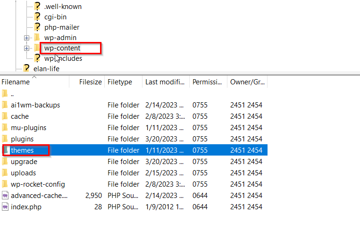Select the wp-admin folder in tree
360x247 pixels.
[60, 38]
